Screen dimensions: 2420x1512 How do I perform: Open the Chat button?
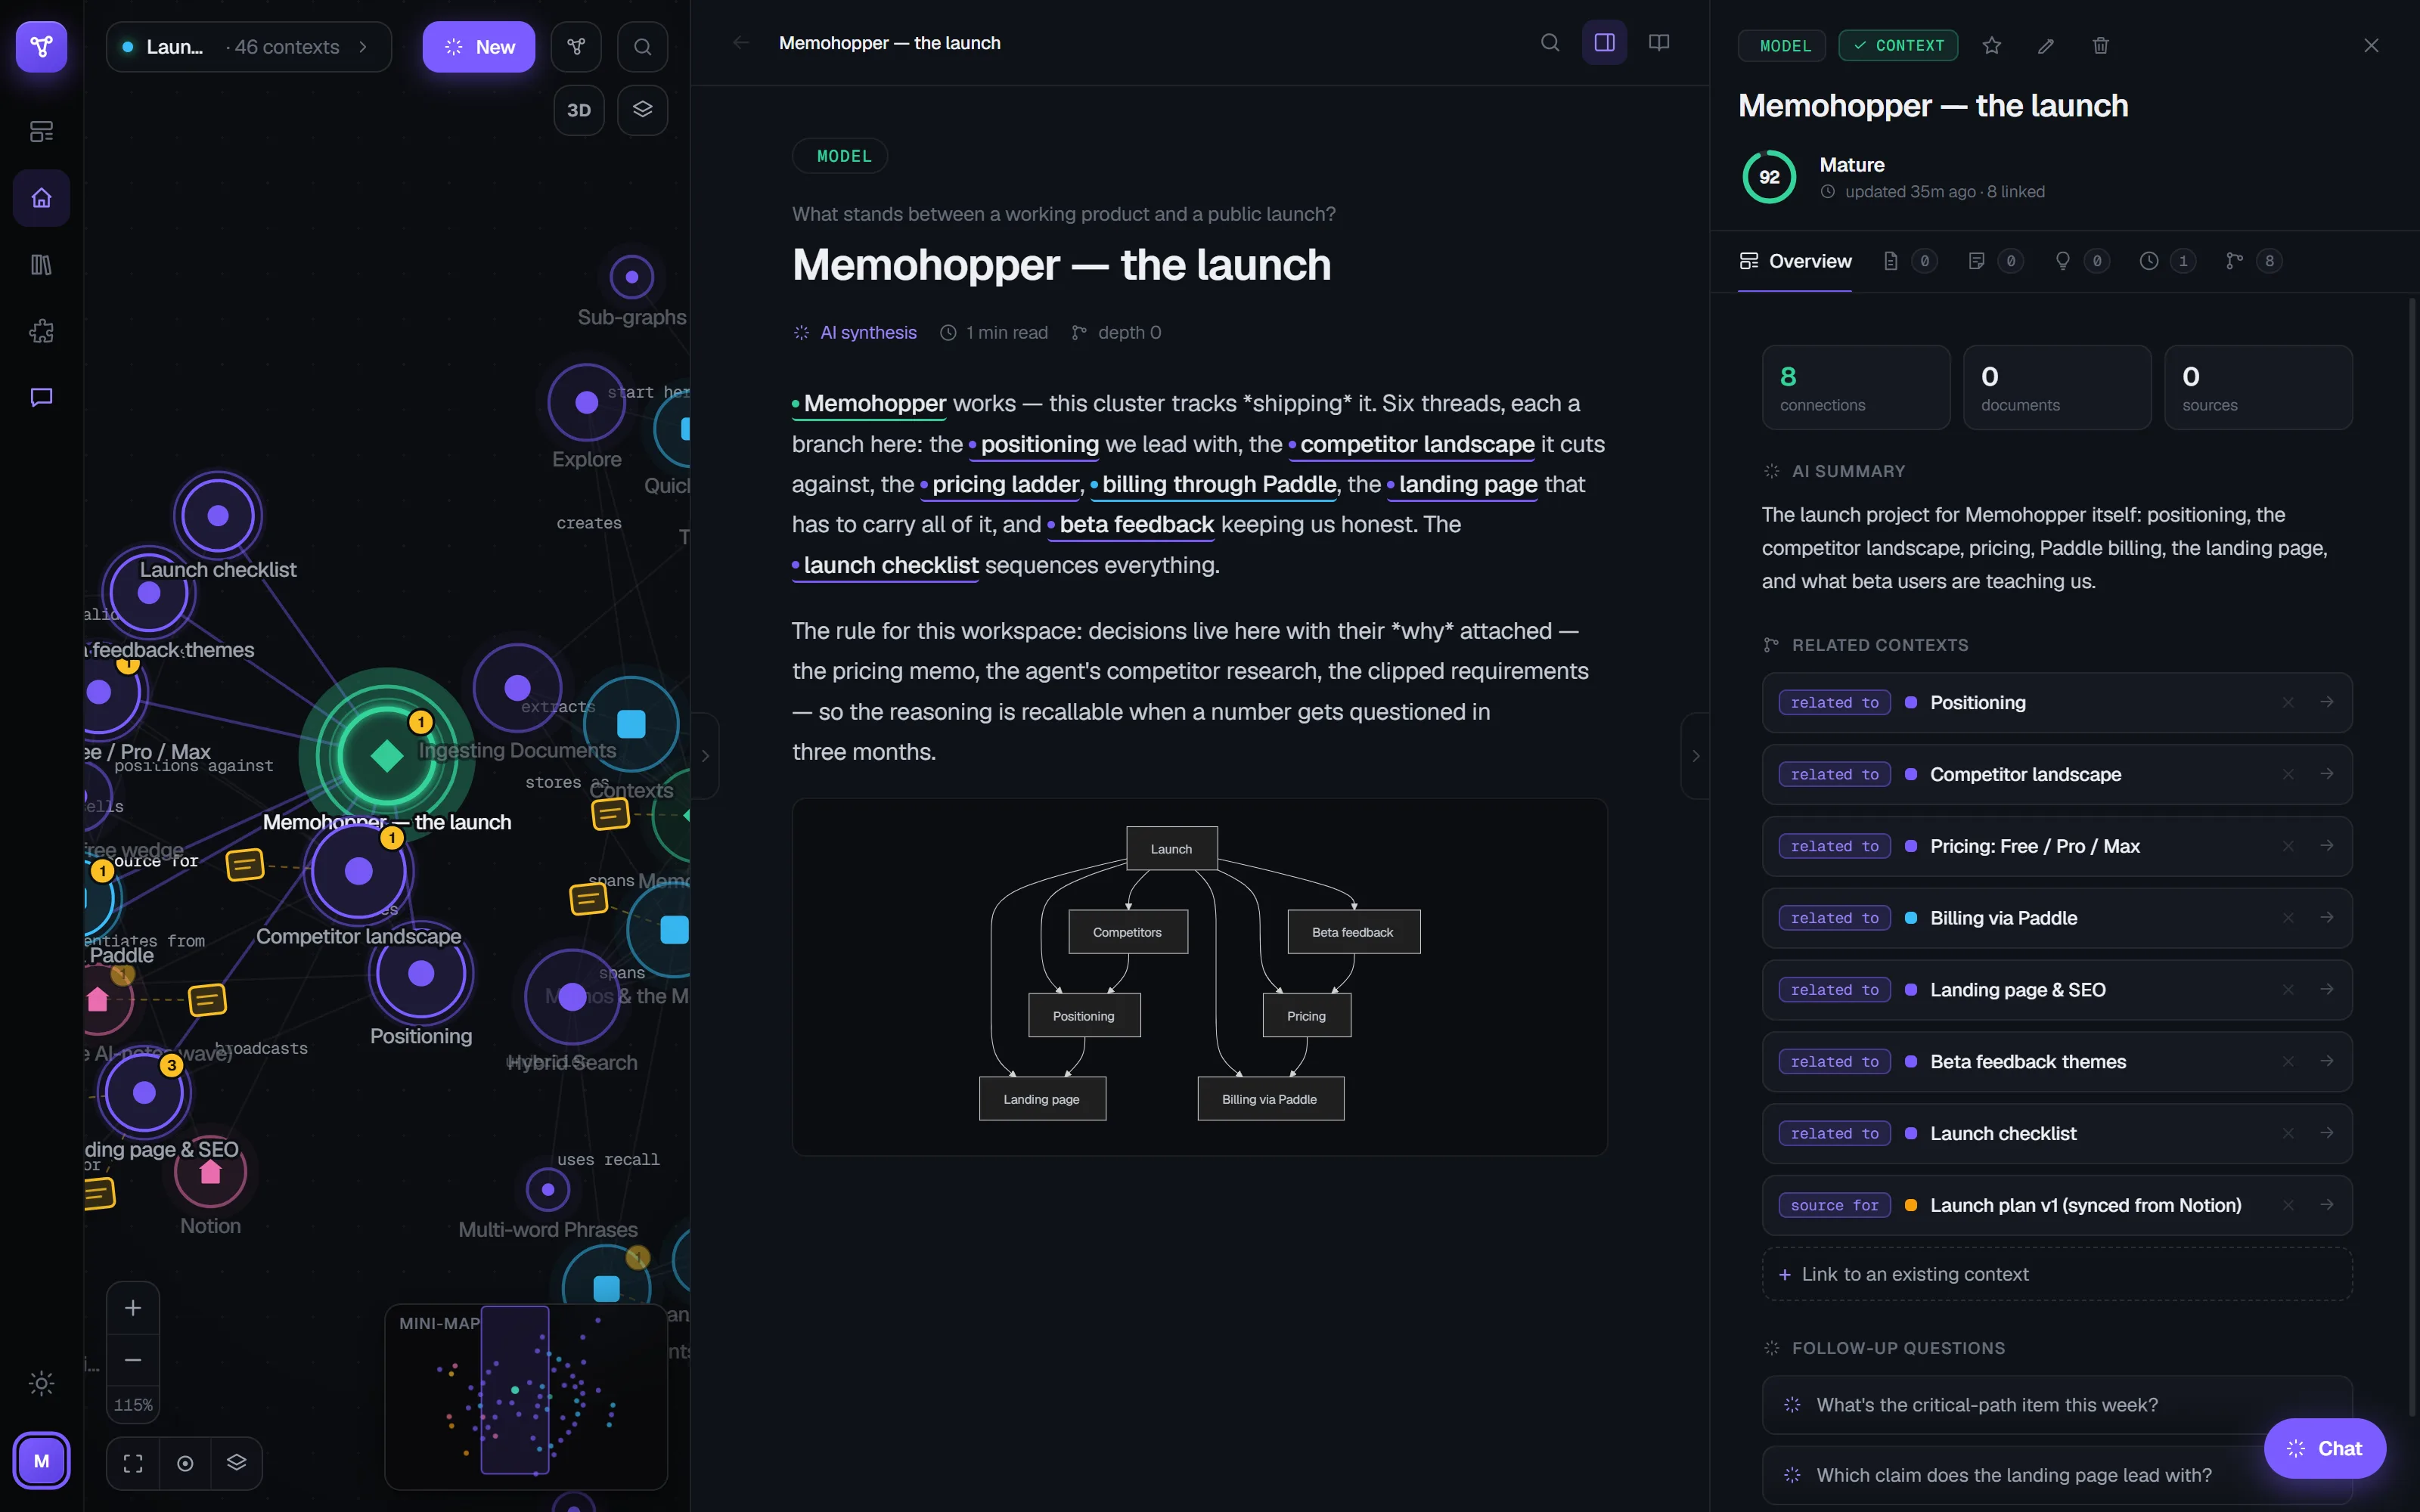2324,1448
